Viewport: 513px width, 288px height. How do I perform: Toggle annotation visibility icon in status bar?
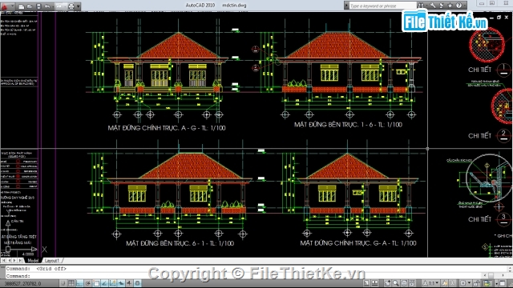[445, 283]
